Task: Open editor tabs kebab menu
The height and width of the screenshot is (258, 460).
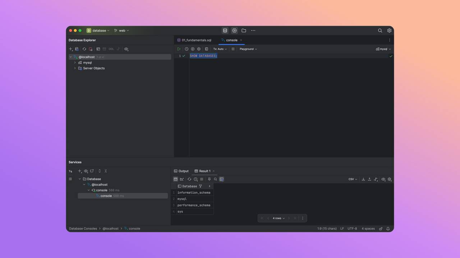Action: [389, 40]
